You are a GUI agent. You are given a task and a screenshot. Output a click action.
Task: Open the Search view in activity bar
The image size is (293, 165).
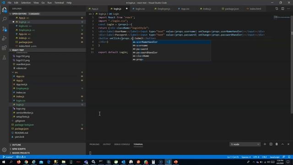click(4, 19)
